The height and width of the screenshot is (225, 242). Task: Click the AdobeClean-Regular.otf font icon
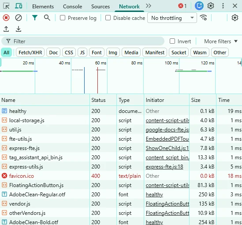tap(4, 194)
